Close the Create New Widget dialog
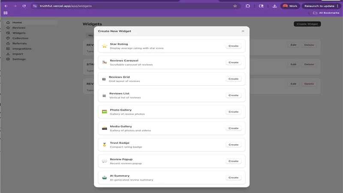The width and height of the screenshot is (343, 193). coord(243,31)
